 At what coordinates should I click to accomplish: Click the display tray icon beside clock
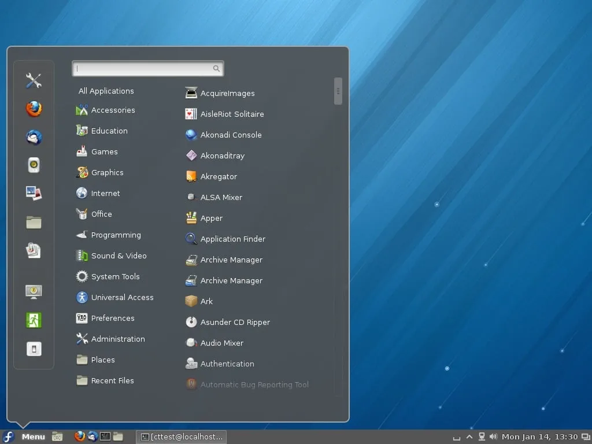[586, 437]
